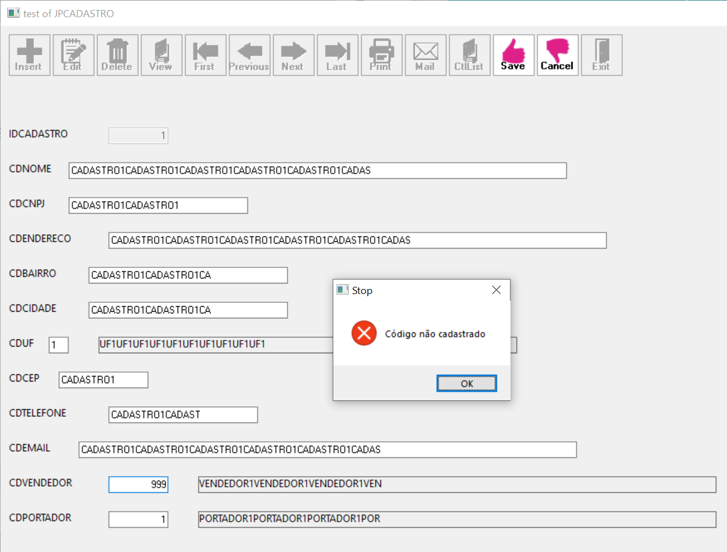727x552 pixels.
Task: Click the Exit door icon
Action: click(602, 55)
